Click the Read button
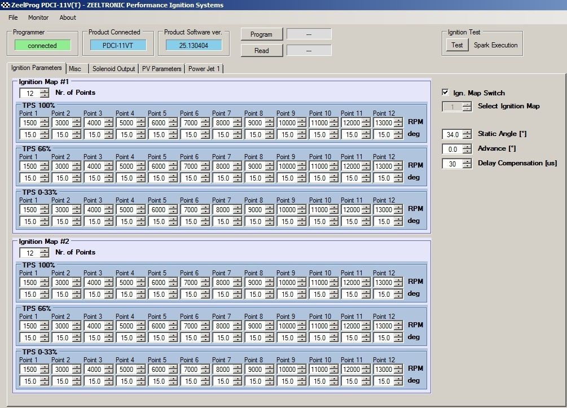 click(x=261, y=51)
